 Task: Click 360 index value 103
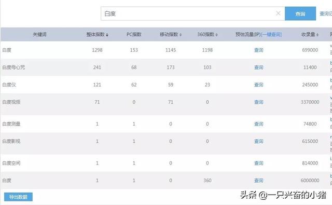[208, 67]
